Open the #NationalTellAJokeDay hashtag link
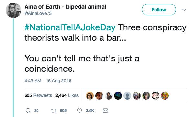The width and height of the screenshot is (193, 117). [x=70, y=27]
